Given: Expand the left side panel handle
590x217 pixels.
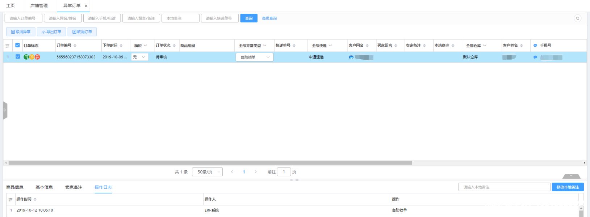Looking at the screenshot, I should tap(5, 110).
